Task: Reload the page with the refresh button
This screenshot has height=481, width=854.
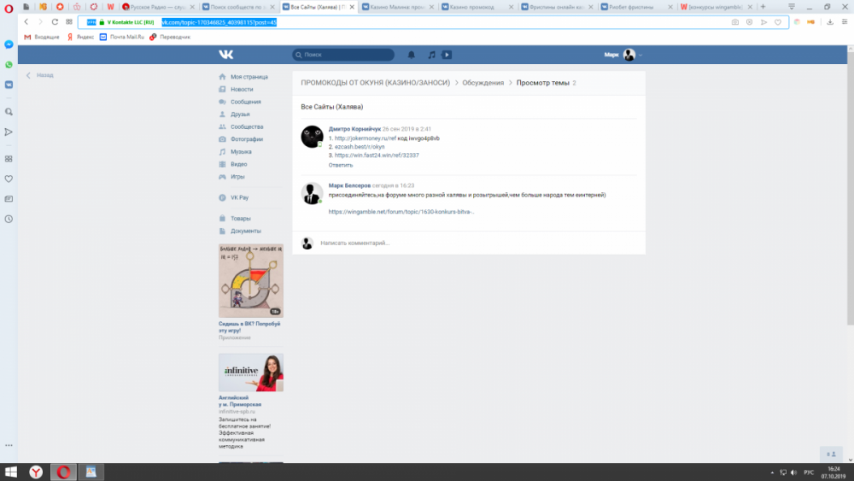Action: click(x=55, y=21)
